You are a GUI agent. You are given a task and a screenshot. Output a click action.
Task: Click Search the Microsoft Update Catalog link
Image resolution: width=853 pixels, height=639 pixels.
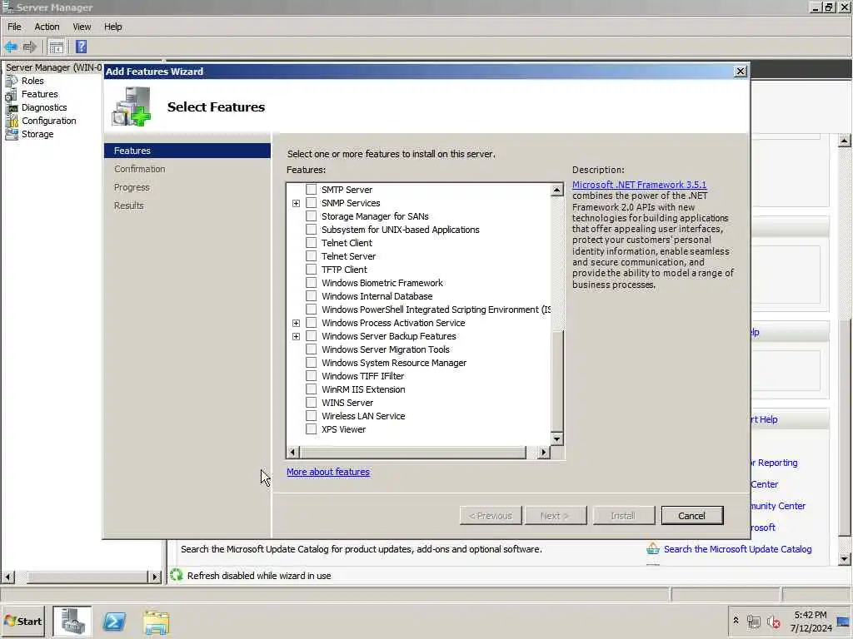coord(738,549)
